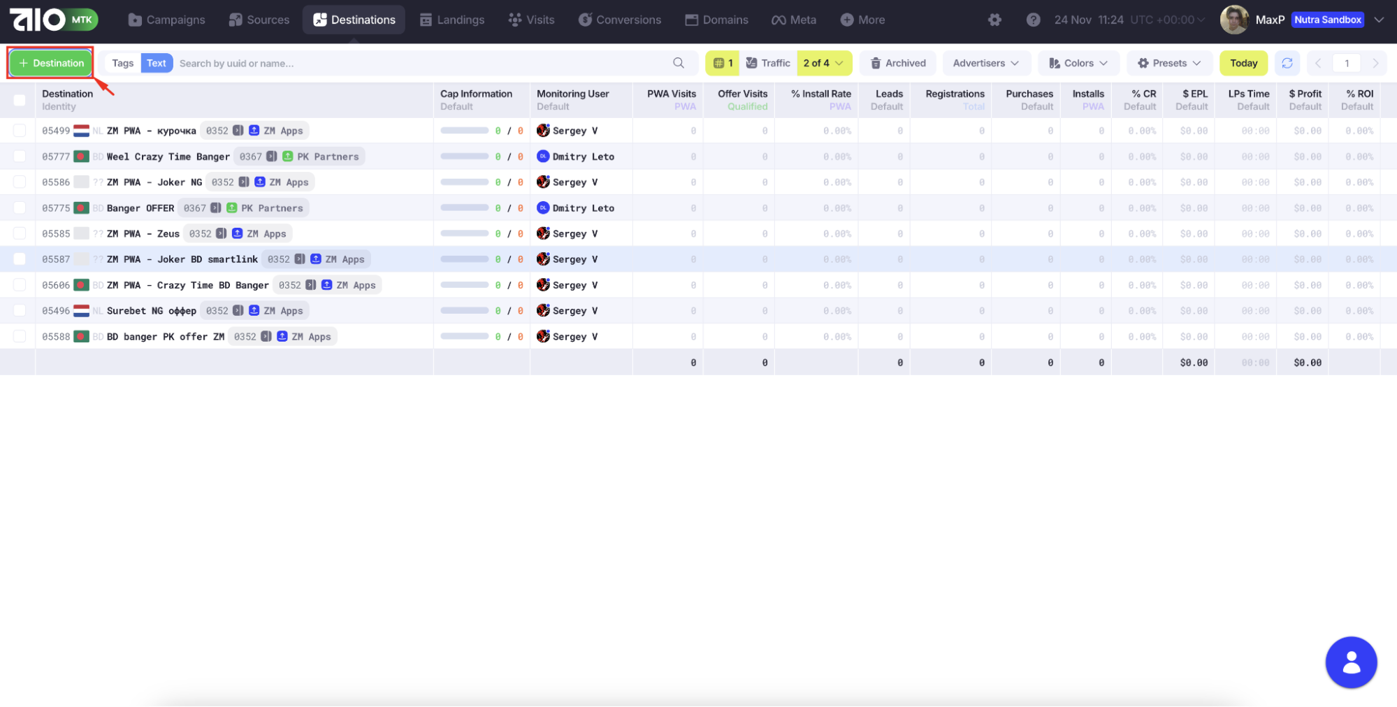The image size is (1397, 707).
Task: Open the support chat bubble icon
Action: (1350, 662)
